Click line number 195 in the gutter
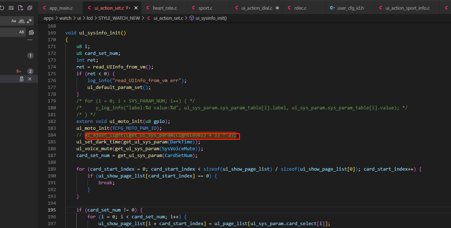 [x=52, y=210]
